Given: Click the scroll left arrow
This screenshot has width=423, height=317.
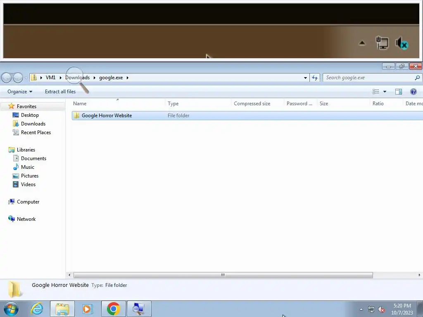Looking at the screenshot, I should [69, 275].
